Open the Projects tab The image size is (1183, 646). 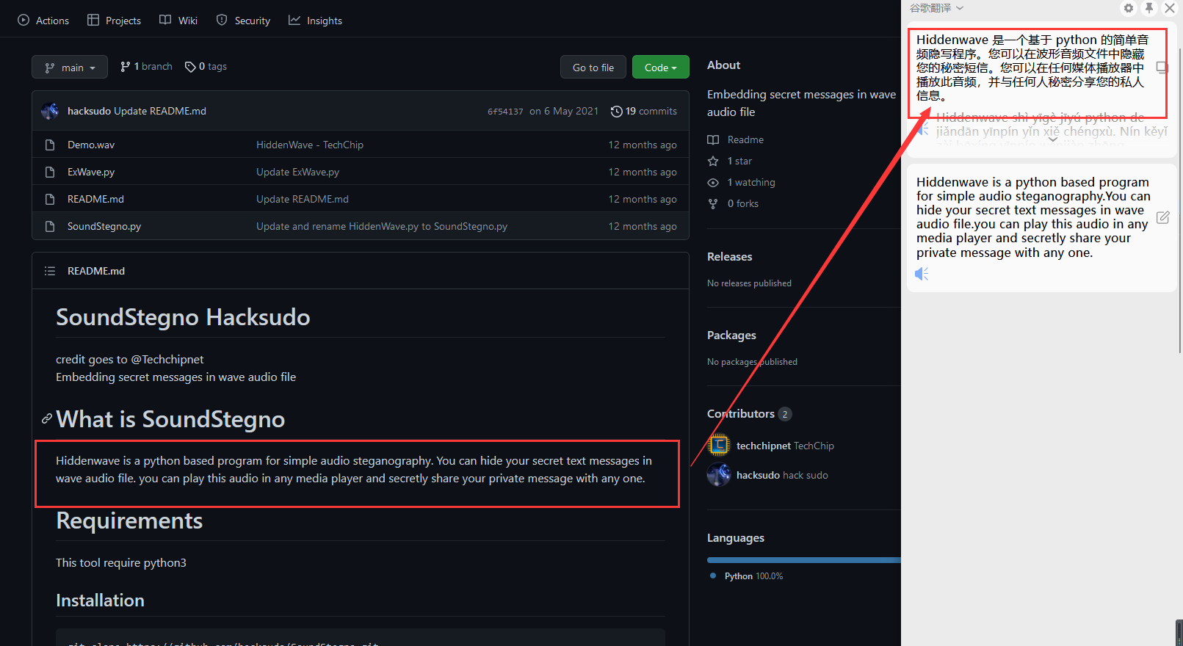[114, 21]
